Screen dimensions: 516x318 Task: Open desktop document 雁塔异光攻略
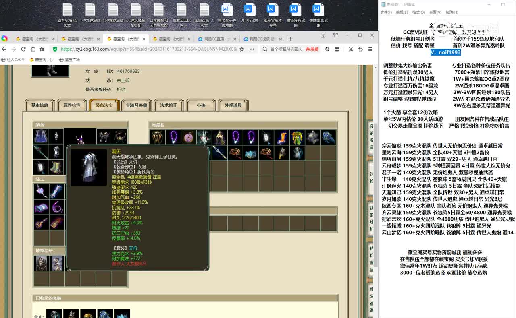295,15
